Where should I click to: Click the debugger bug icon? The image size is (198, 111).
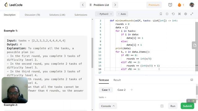tap(162, 106)
